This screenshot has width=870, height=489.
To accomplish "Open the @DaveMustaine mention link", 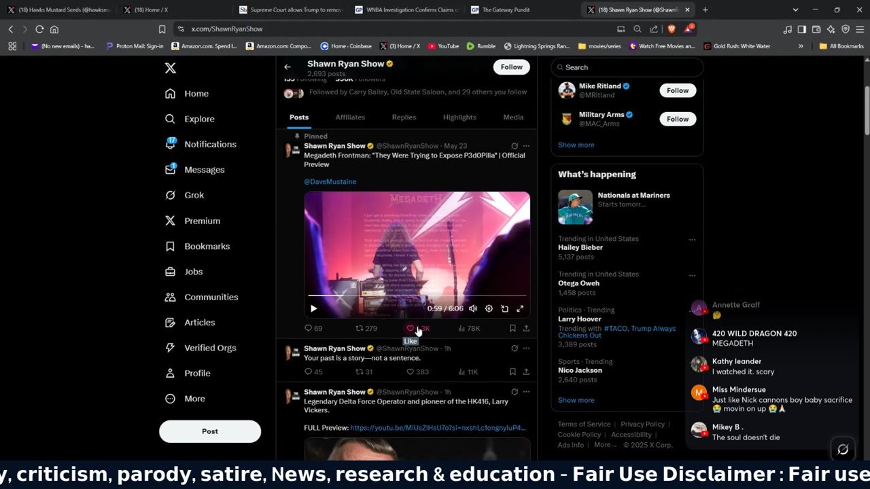I will [330, 181].
